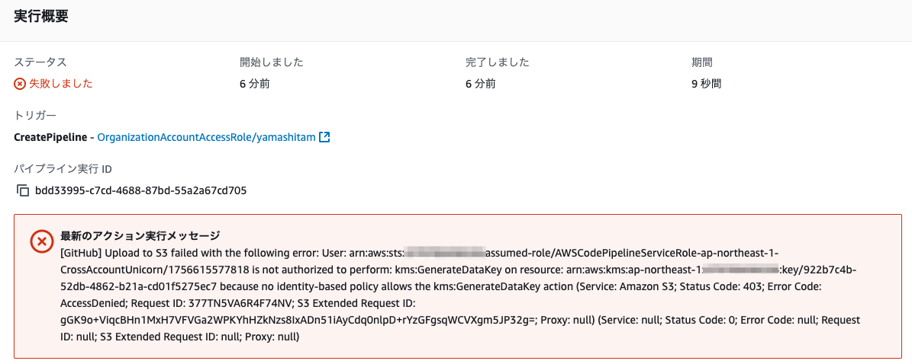Click the 実行概要 heading
The image size is (912, 364).
(x=40, y=16)
